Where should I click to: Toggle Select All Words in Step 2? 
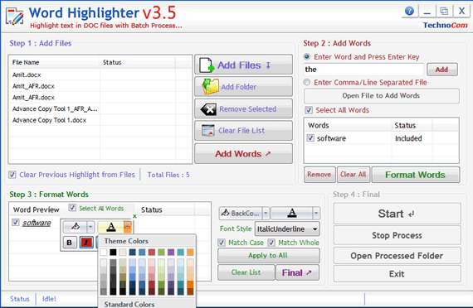309,110
